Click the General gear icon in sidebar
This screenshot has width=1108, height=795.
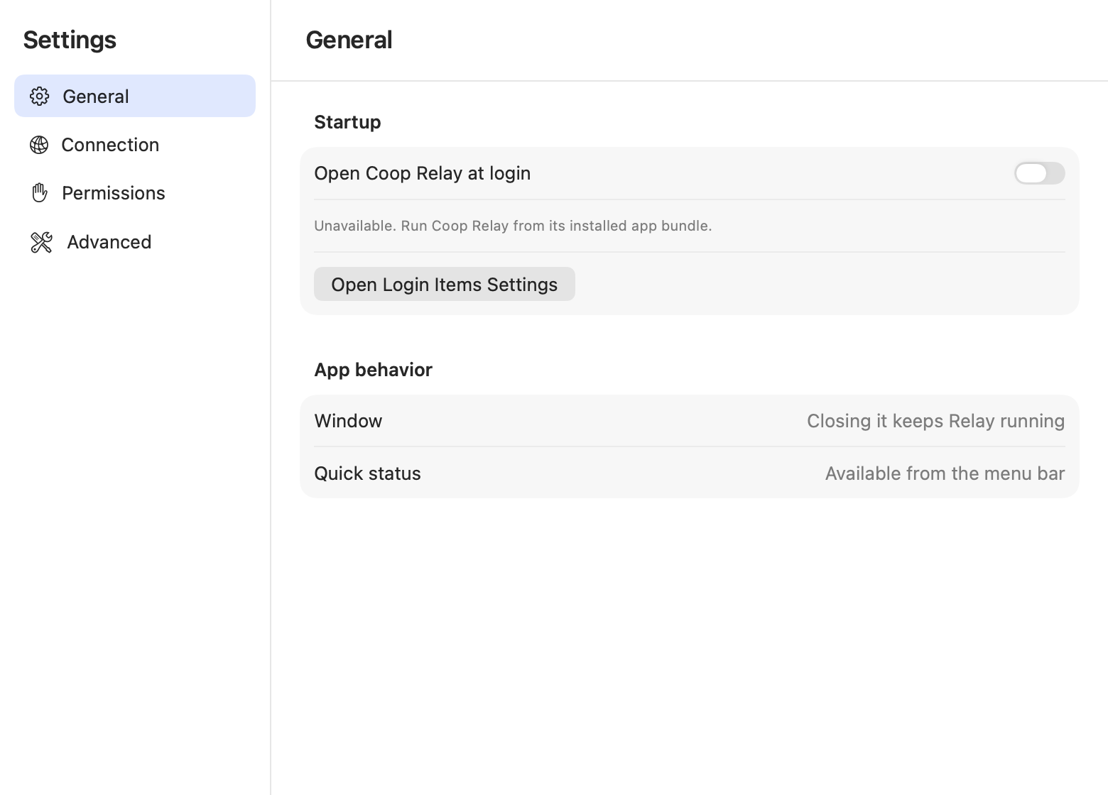tap(39, 96)
